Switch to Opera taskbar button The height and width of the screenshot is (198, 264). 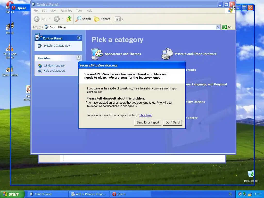pos(130,194)
